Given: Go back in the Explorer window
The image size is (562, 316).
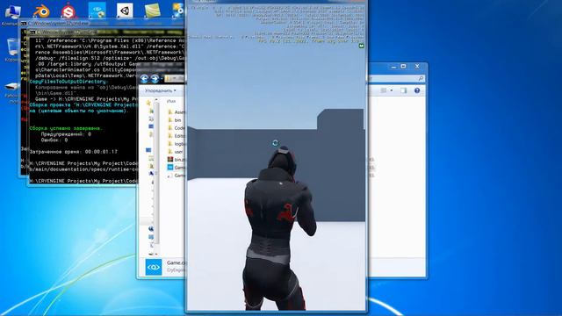Looking at the screenshot, I should [144, 78].
